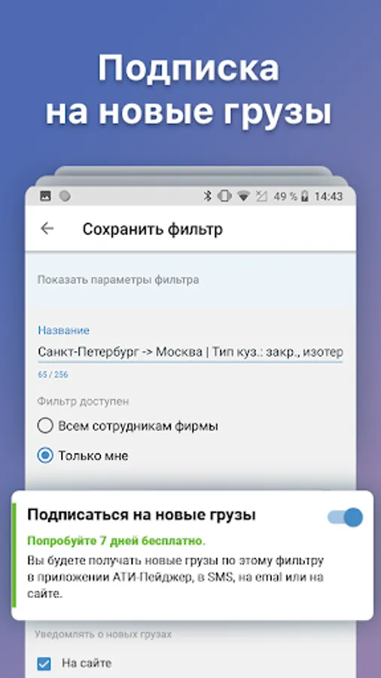Select Всем сотрудникам фирмы radio button
The image size is (381, 678).
point(45,426)
